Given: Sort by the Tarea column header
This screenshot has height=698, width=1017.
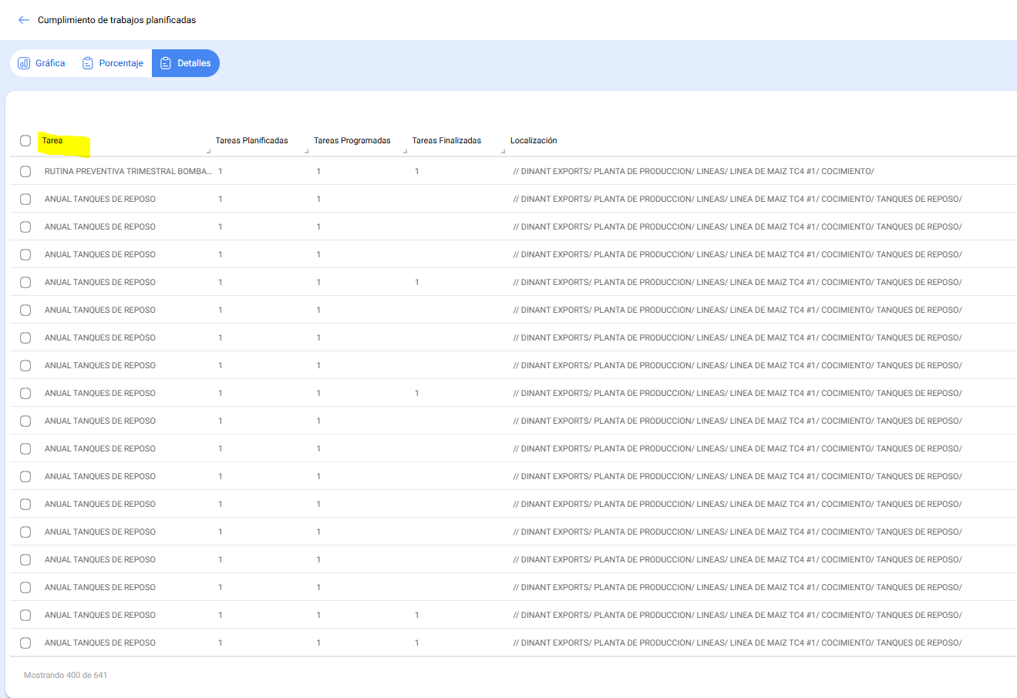Looking at the screenshot, I should coord(52,140).
